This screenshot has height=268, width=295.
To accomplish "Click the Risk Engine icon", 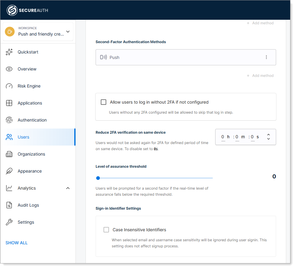I will (x=9, y=86).
